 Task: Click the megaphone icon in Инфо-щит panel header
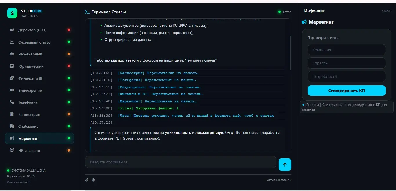tap(304, 22)
